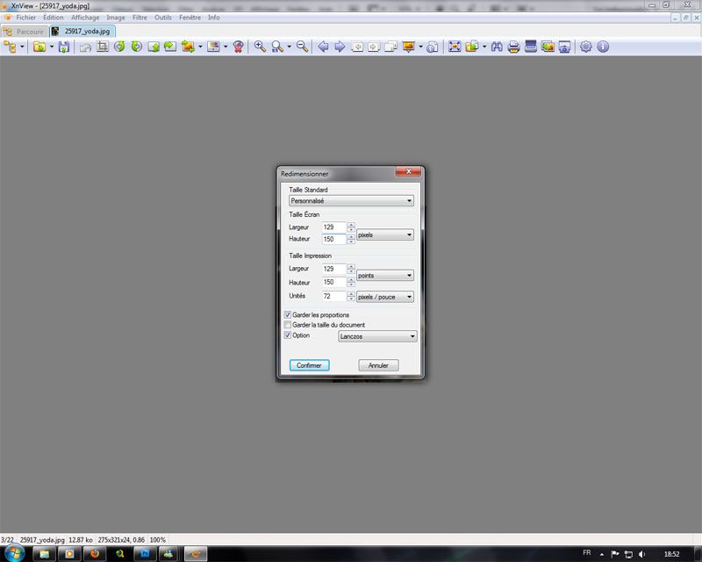
Task: Click the Confirmer button
Action: pos(310,365)
